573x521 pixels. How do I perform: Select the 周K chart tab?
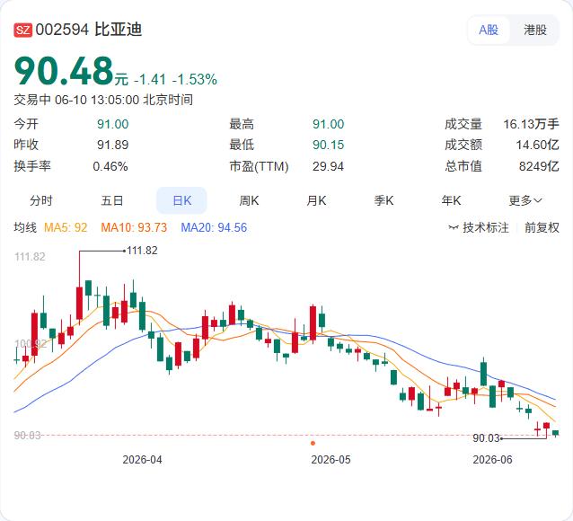click(249, 200)
